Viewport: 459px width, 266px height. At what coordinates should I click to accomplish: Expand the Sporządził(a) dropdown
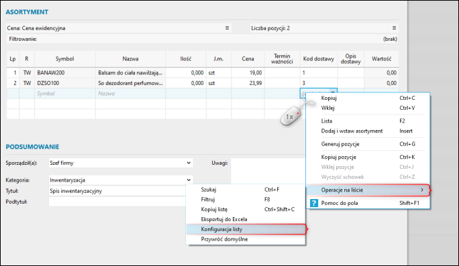189,163
